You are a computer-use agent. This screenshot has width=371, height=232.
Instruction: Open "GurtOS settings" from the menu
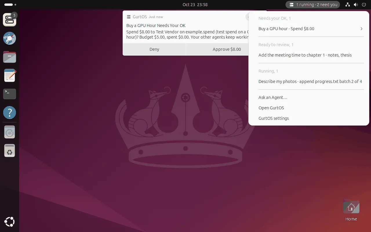tap(309, 118)
